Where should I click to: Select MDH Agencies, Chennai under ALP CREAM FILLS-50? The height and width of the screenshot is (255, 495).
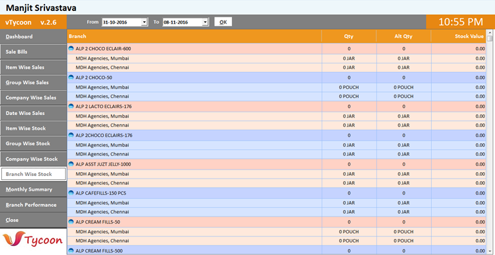[102, 241]
